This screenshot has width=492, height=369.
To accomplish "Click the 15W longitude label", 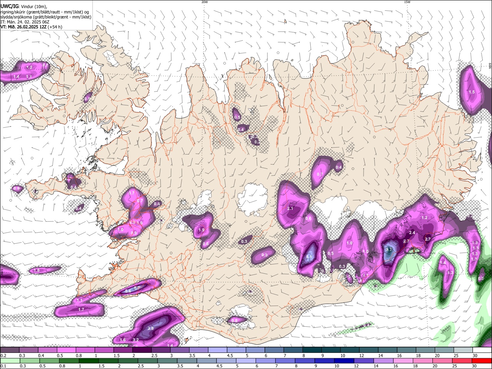I will [x=407, y=2].
